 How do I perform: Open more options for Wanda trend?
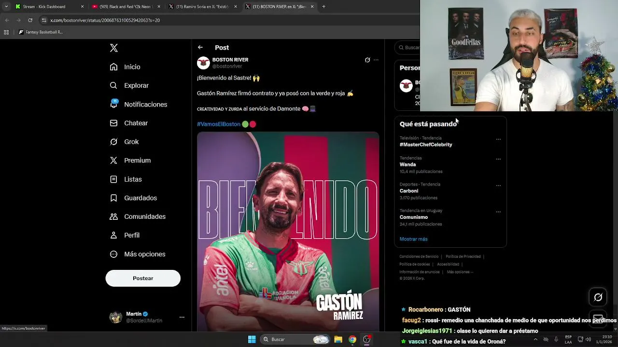[x=498, y=159]
